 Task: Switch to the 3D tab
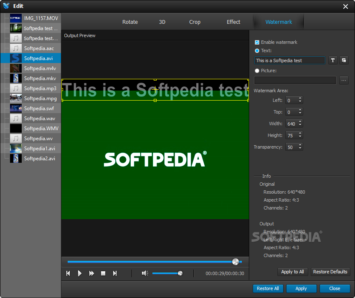pos(162,22)
